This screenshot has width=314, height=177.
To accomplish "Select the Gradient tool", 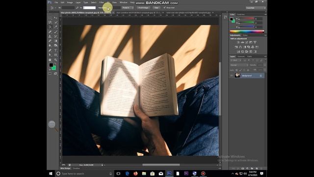I will point(55,41).
